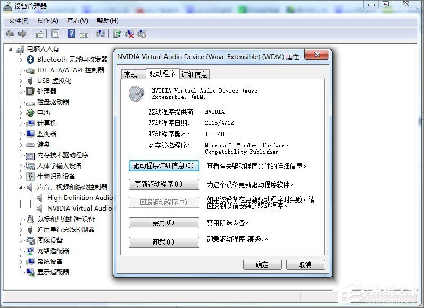Screen dimensions: 424x308
Task: Open the 查看(V) menu
Action: pos(77,20)
